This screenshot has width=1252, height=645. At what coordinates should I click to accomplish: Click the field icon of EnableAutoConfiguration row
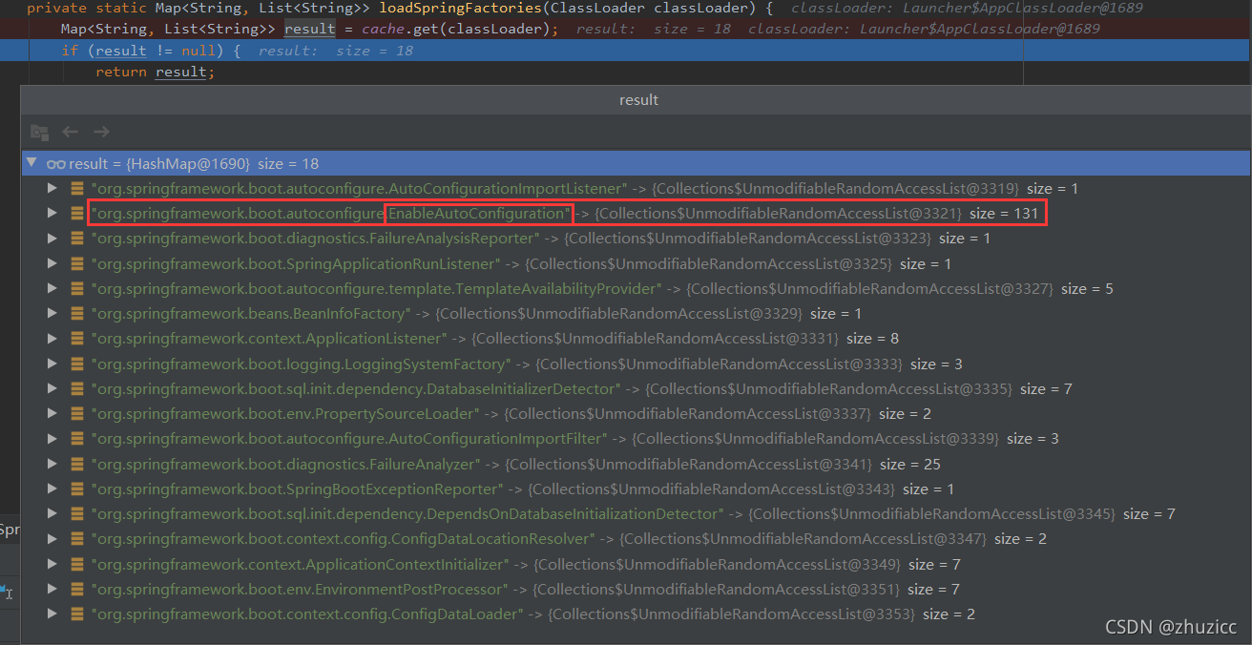click(x=77, y=213)
